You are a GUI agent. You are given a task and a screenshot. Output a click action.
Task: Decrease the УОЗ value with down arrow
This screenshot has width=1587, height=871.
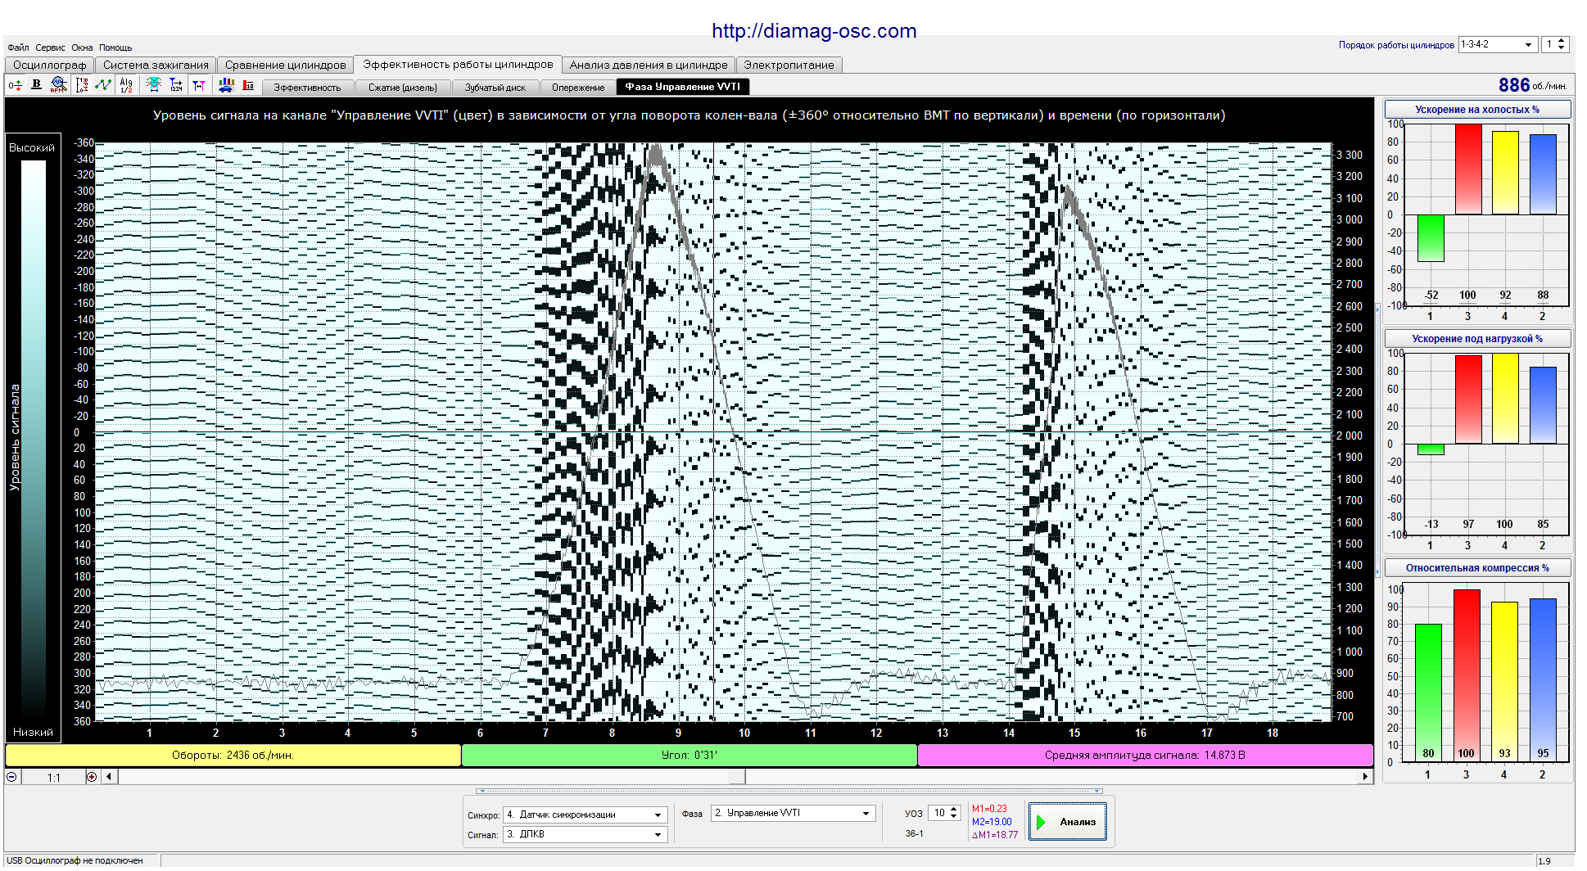tap(954, 817)
